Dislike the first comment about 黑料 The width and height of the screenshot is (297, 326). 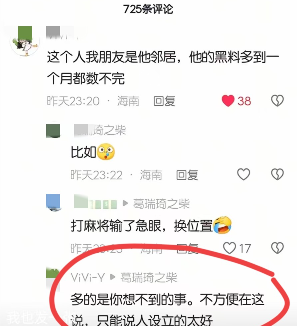[x=277, y=101]
